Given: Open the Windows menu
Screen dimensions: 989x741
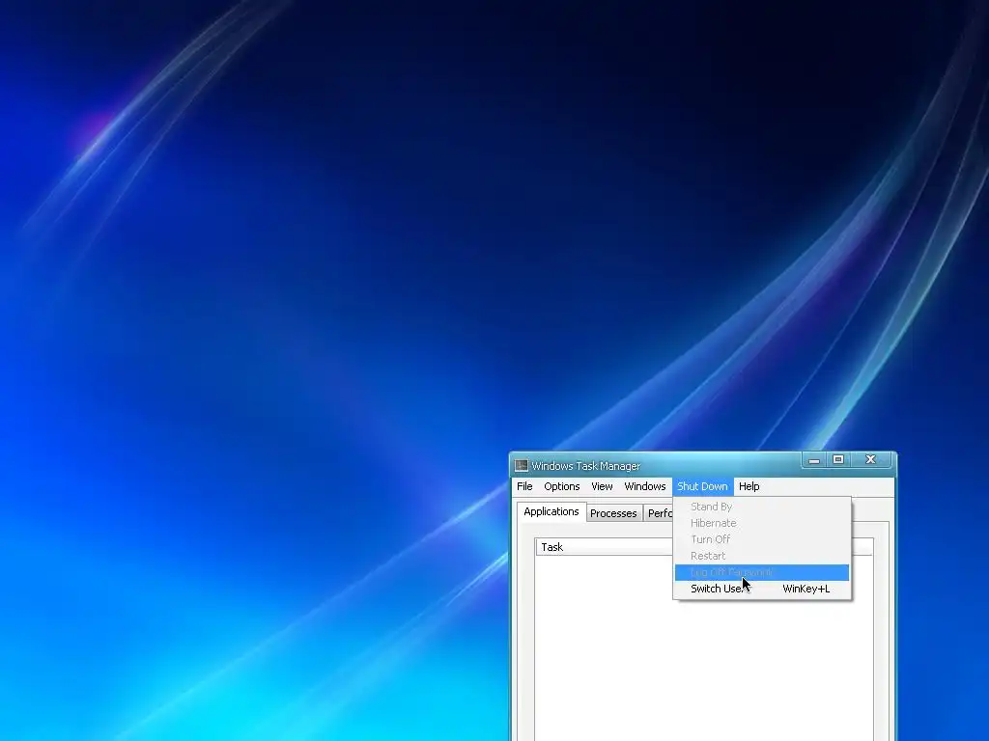Looking at the screenshot, I should coord(644,486).
